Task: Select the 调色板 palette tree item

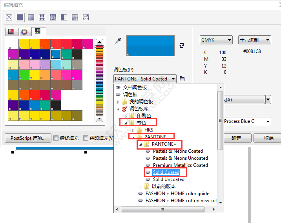Action: (130, 95)
